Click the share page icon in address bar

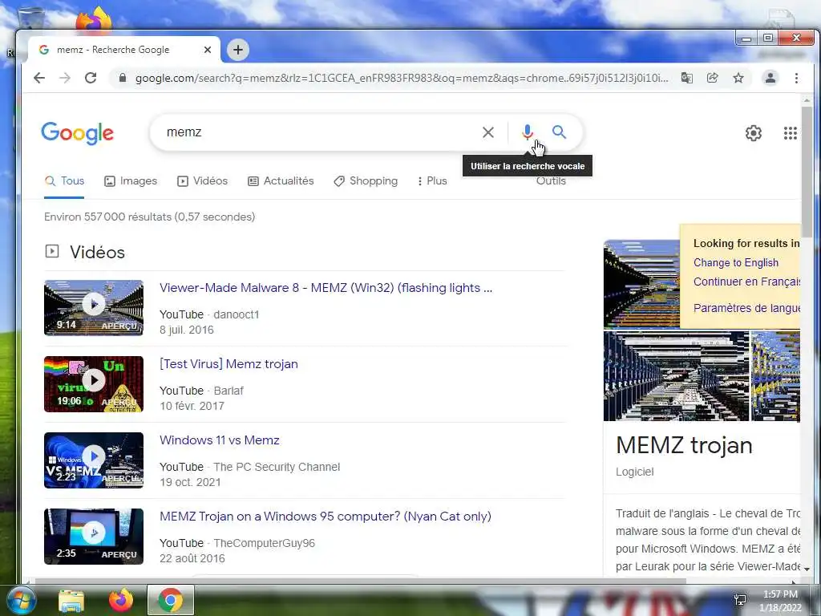click(x=712, y=78)
